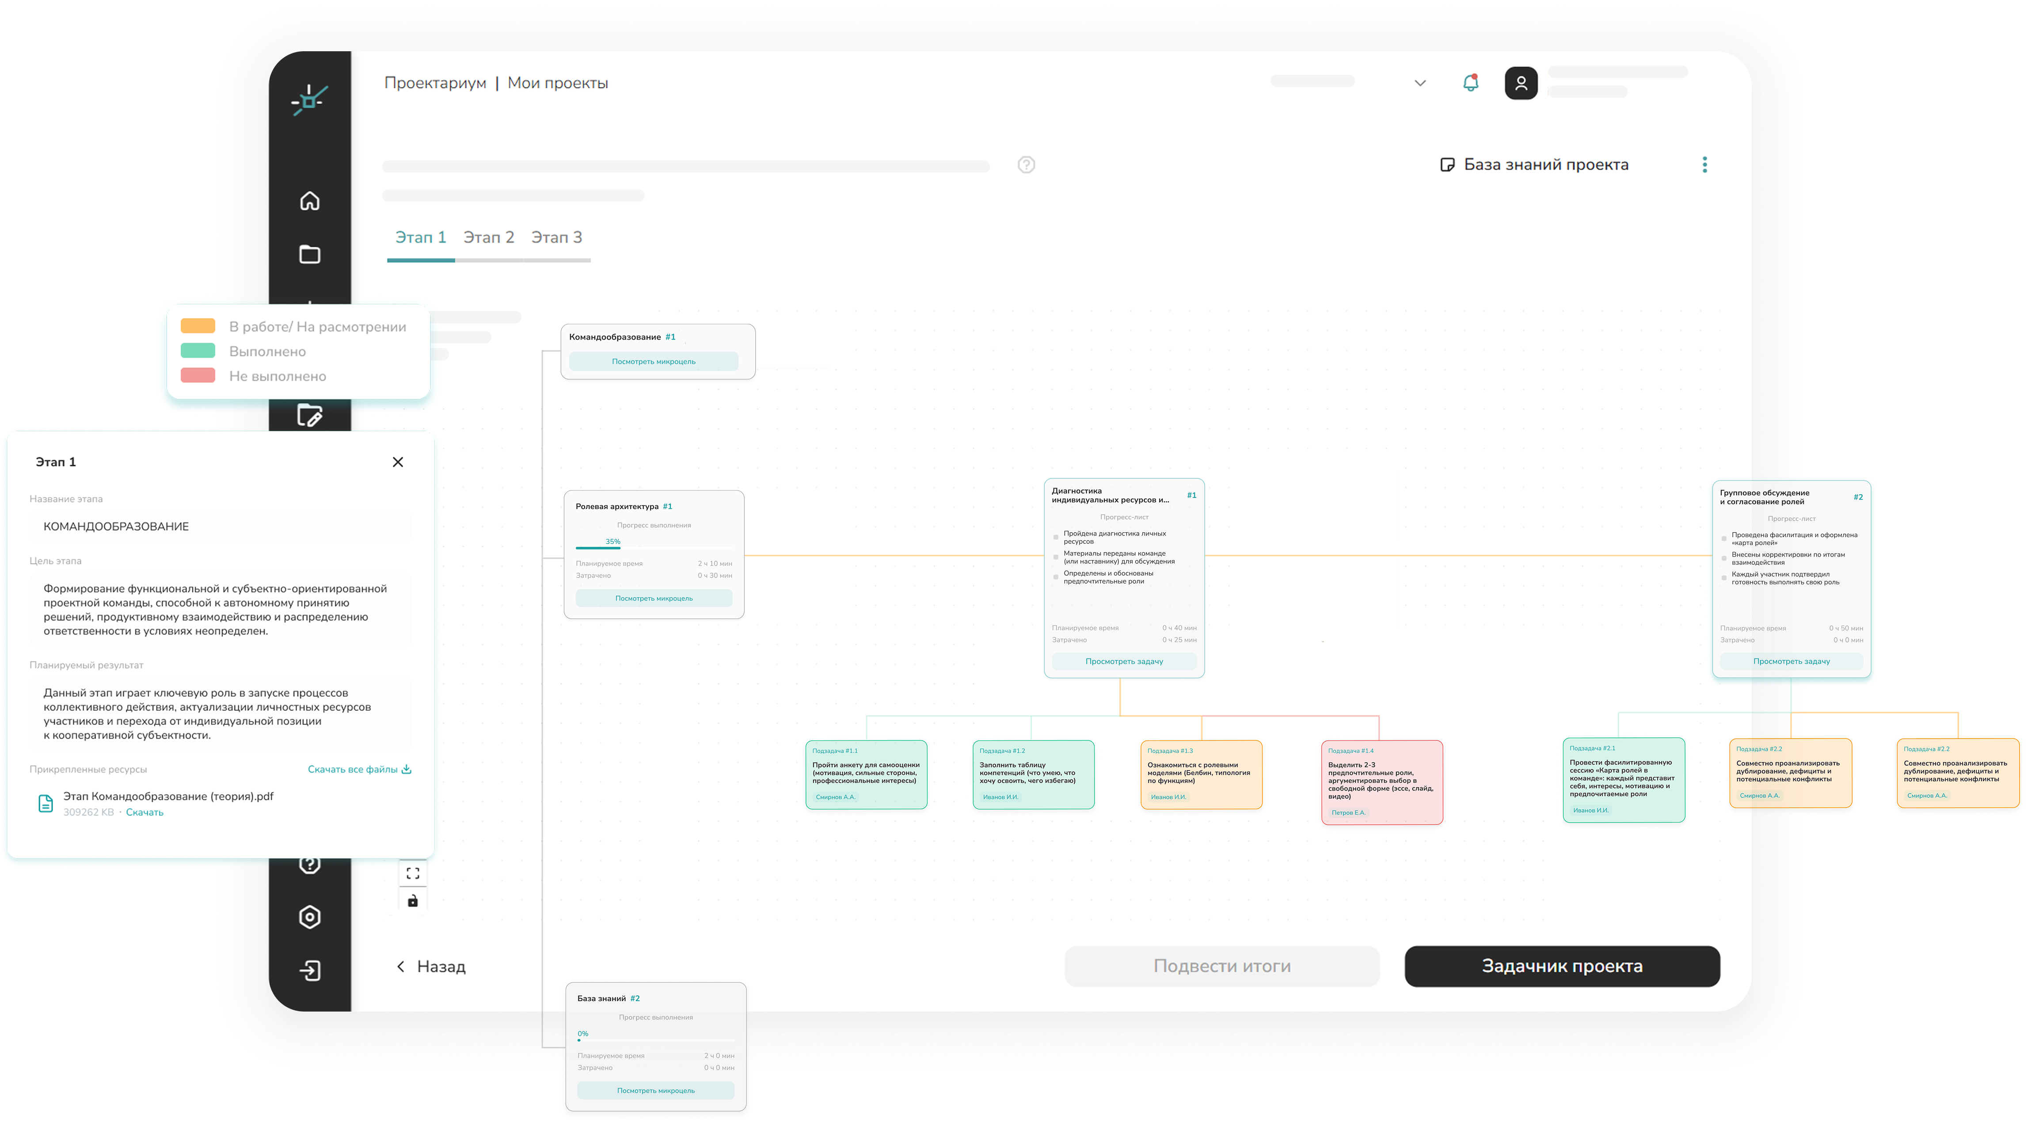
Task: Close the Этап 1 side panel
Action: 398,462
